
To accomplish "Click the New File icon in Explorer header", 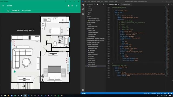I will 95,4.
